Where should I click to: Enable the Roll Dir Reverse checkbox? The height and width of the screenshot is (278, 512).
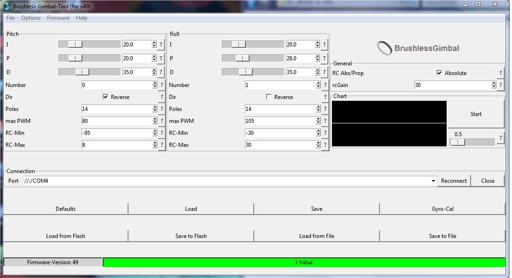click(269, 97)
